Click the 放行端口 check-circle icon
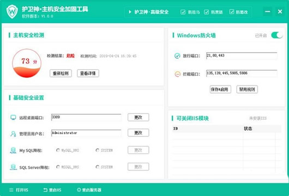This screenshot has width=289, height=196. pyautogui.click(x=177, y=56)
